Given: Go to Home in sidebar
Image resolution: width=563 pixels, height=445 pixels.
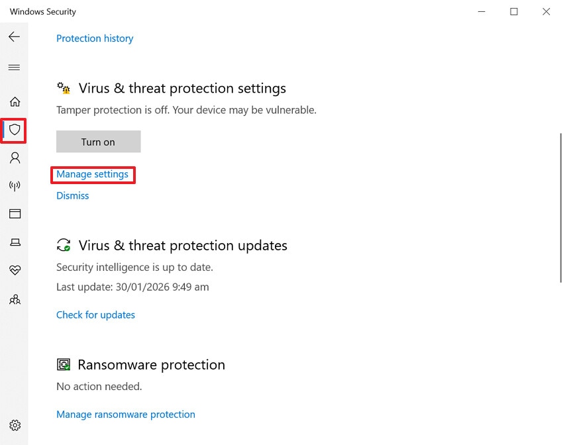Looking at the screenshot, I should pos(15,101).
